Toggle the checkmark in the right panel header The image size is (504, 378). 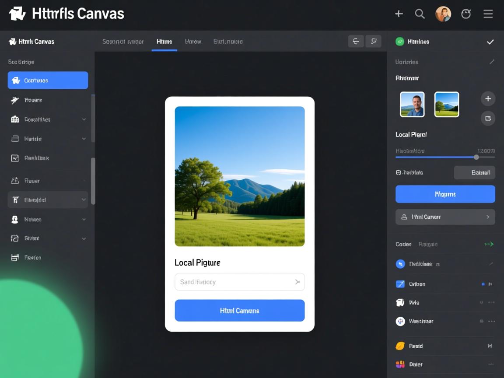[x=490, y=42]
